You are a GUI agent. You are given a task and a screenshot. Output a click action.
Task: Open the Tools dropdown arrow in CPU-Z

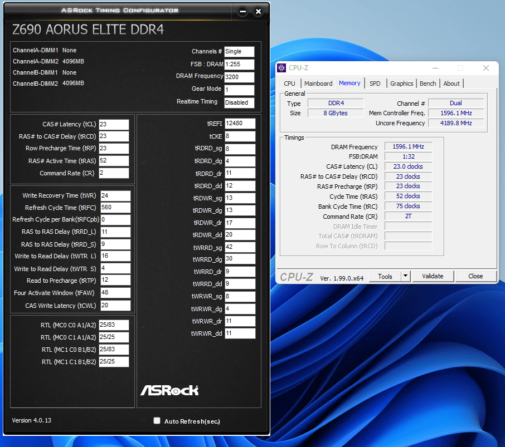click(x=405, y=276)
